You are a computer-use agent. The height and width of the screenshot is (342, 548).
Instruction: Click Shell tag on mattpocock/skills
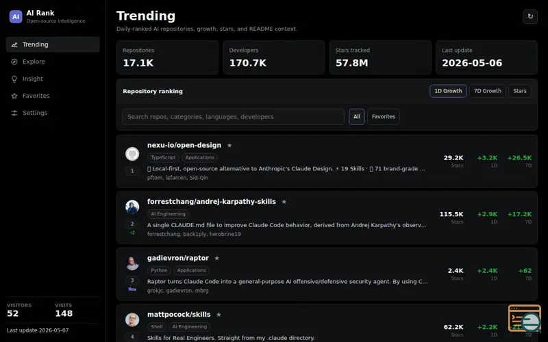(157, 327)
